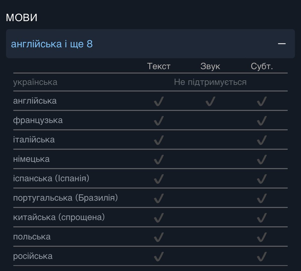Select the італійська subtitles checkmark
The height and width of the screenshot is (271, 301).
[x=262, y=140]
